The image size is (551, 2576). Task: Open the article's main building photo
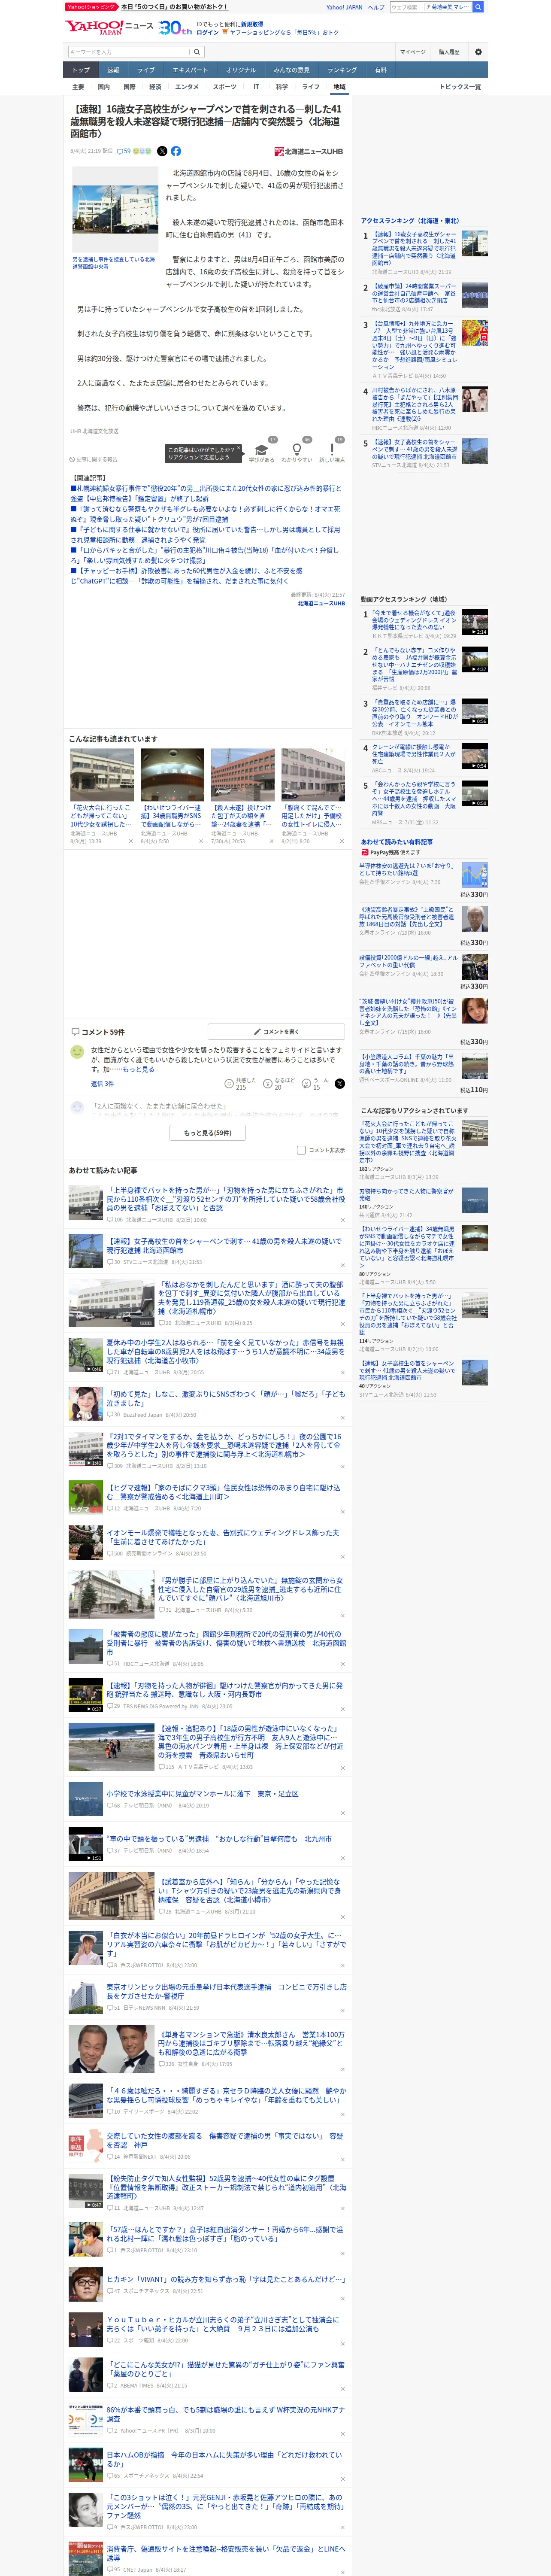[114, 209]
